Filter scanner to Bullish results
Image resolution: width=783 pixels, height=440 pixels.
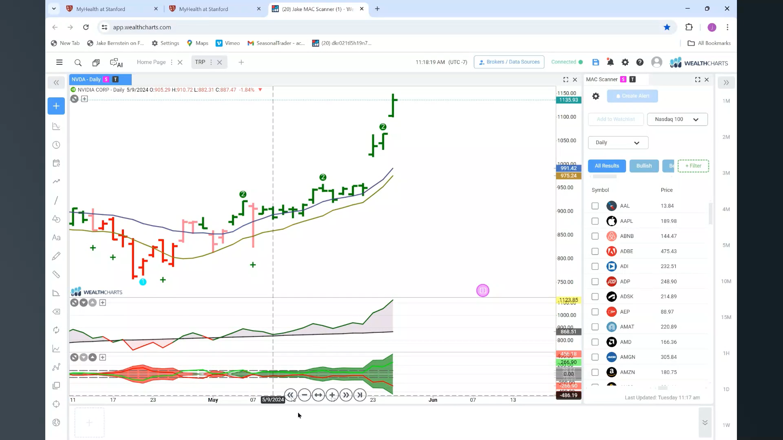[644, 166]
